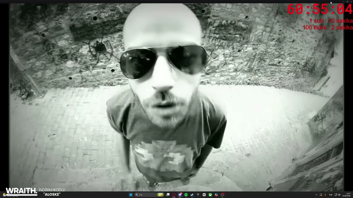
Task: Close the video window
Action: pyautogui.click(x=351, y=2)
